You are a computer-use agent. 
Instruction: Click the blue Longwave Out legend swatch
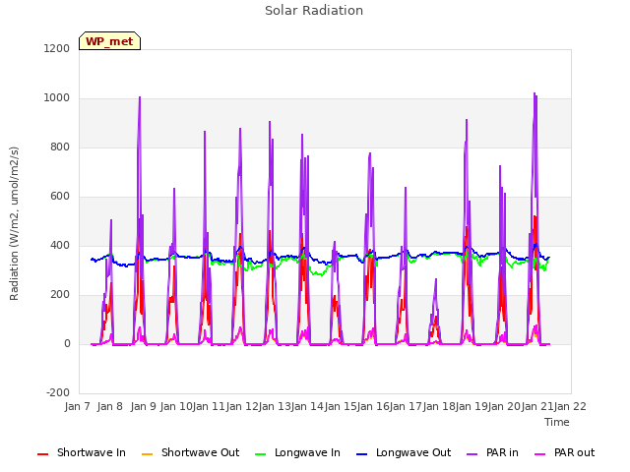[x=361, y=454]
